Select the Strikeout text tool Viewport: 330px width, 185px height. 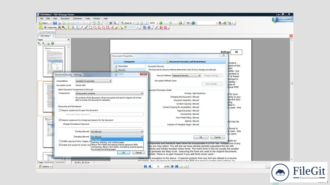click(73, 27)
